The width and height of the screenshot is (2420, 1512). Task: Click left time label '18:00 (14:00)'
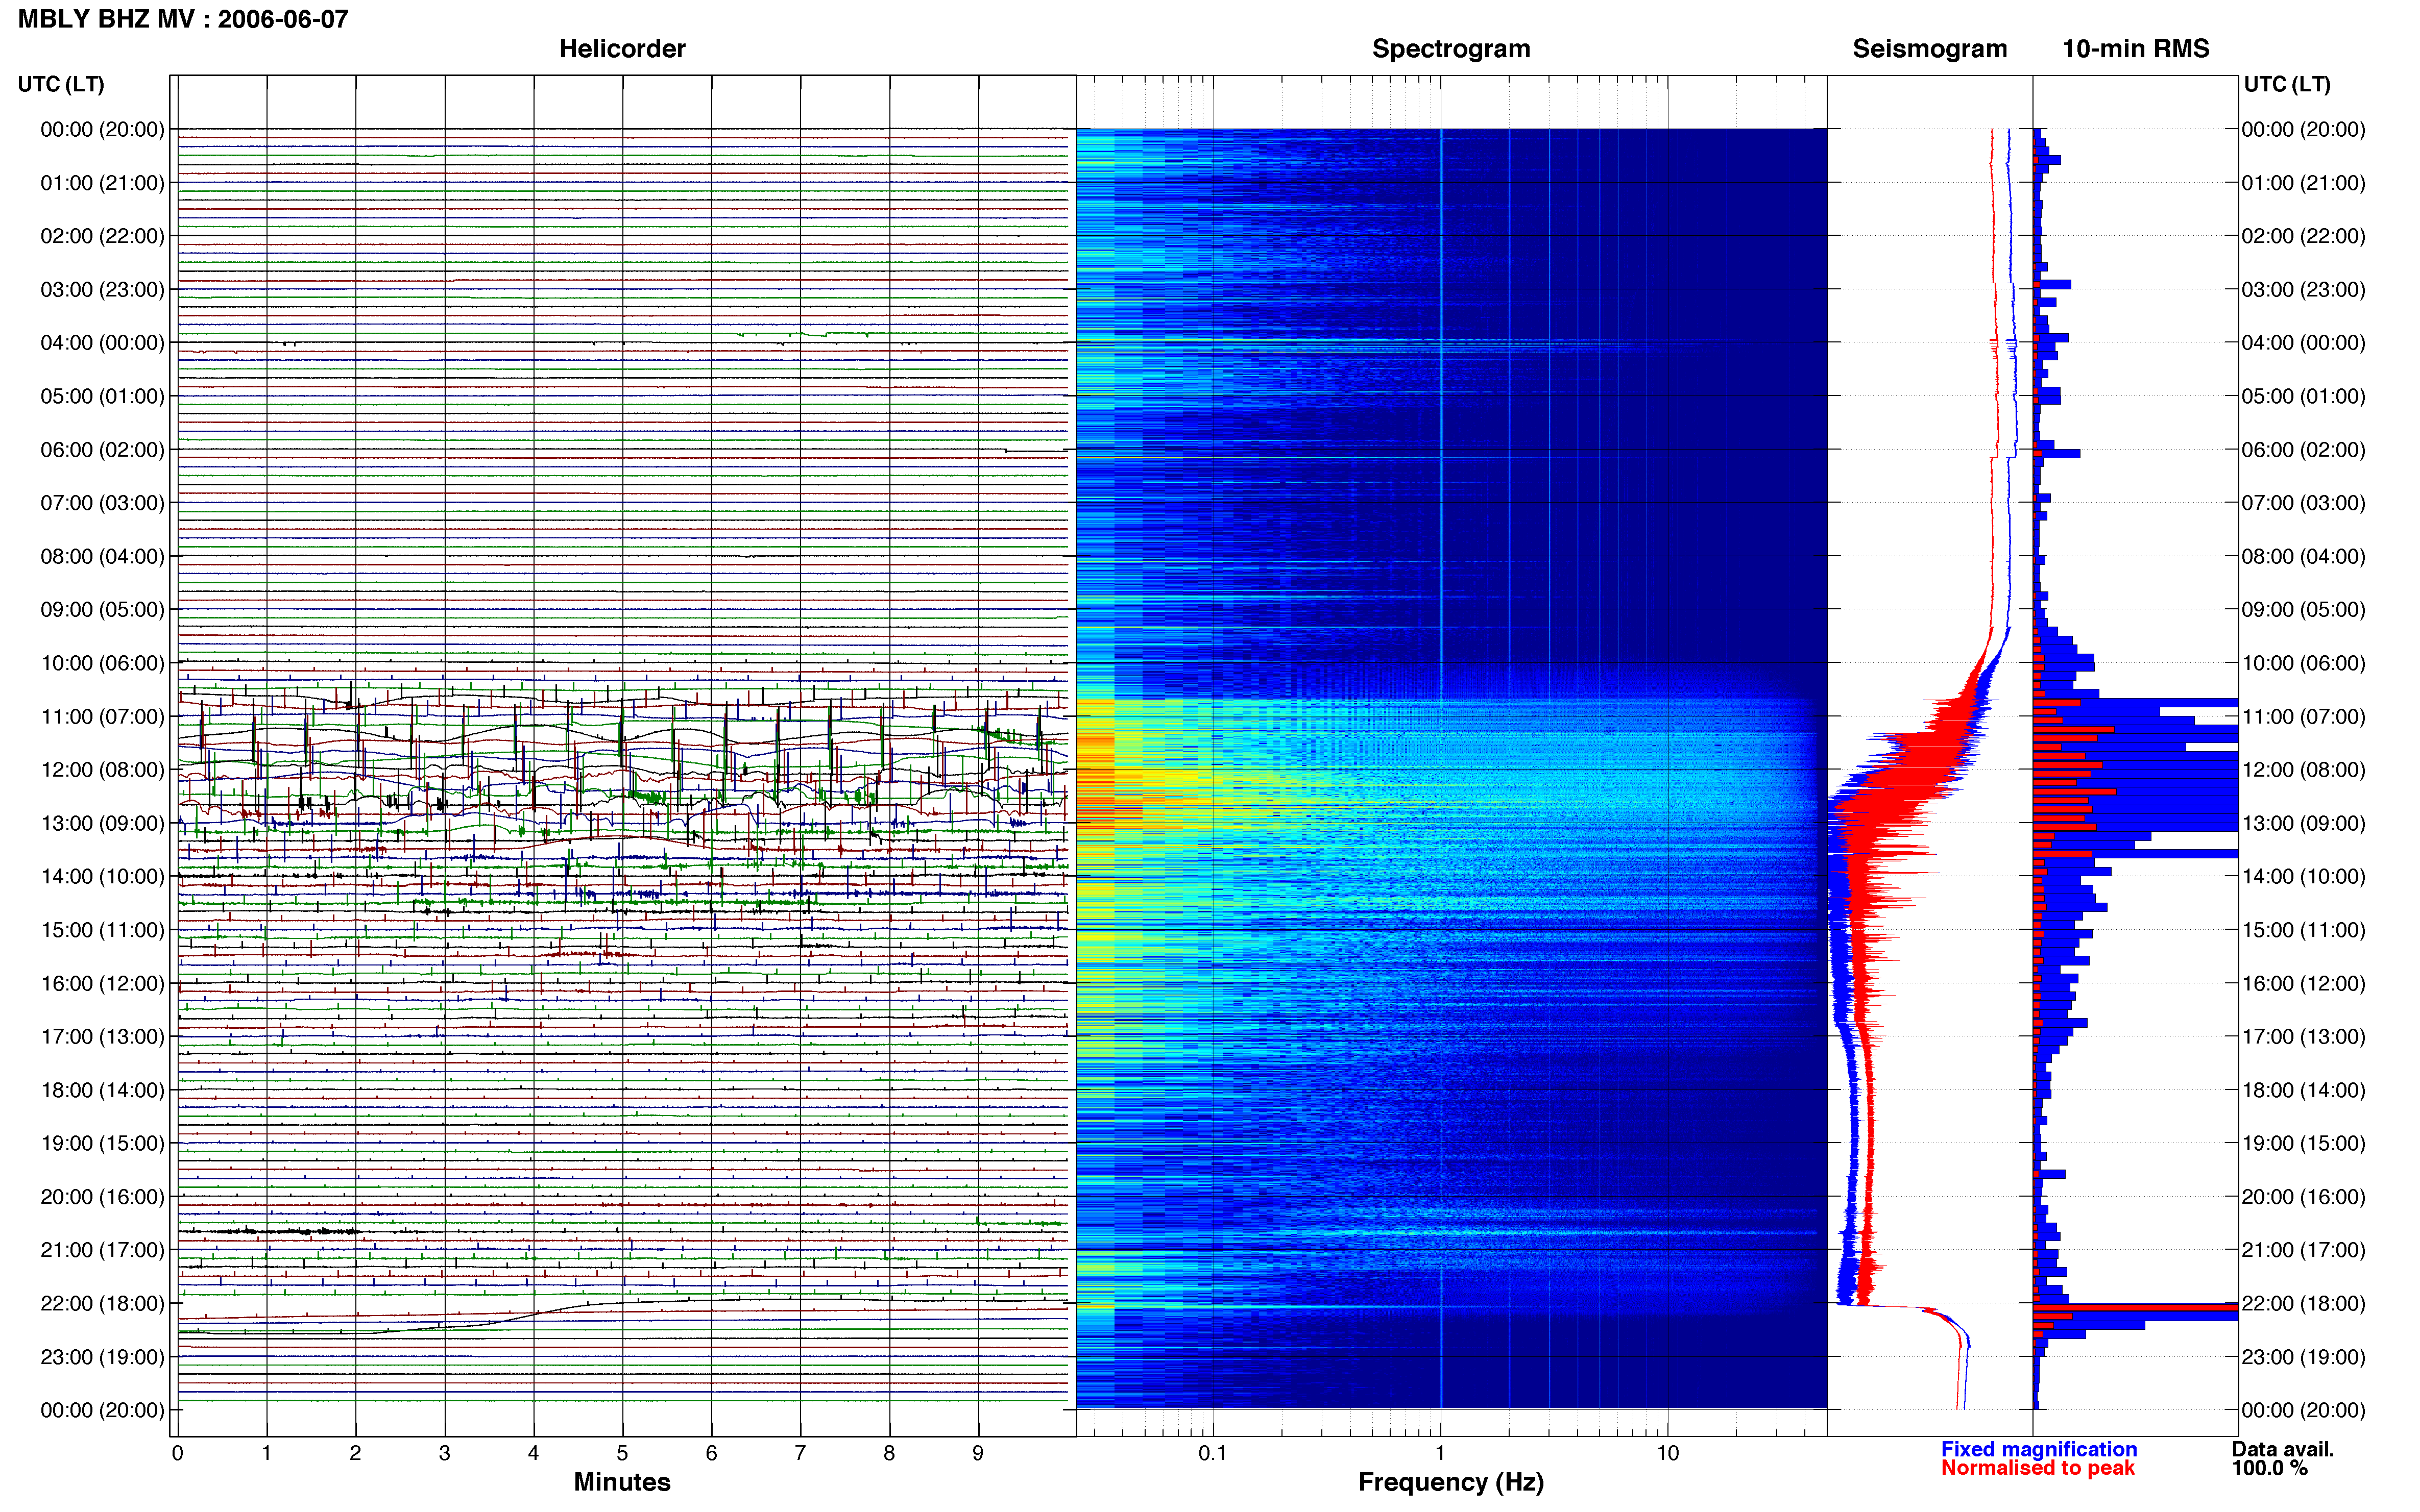102,1090
